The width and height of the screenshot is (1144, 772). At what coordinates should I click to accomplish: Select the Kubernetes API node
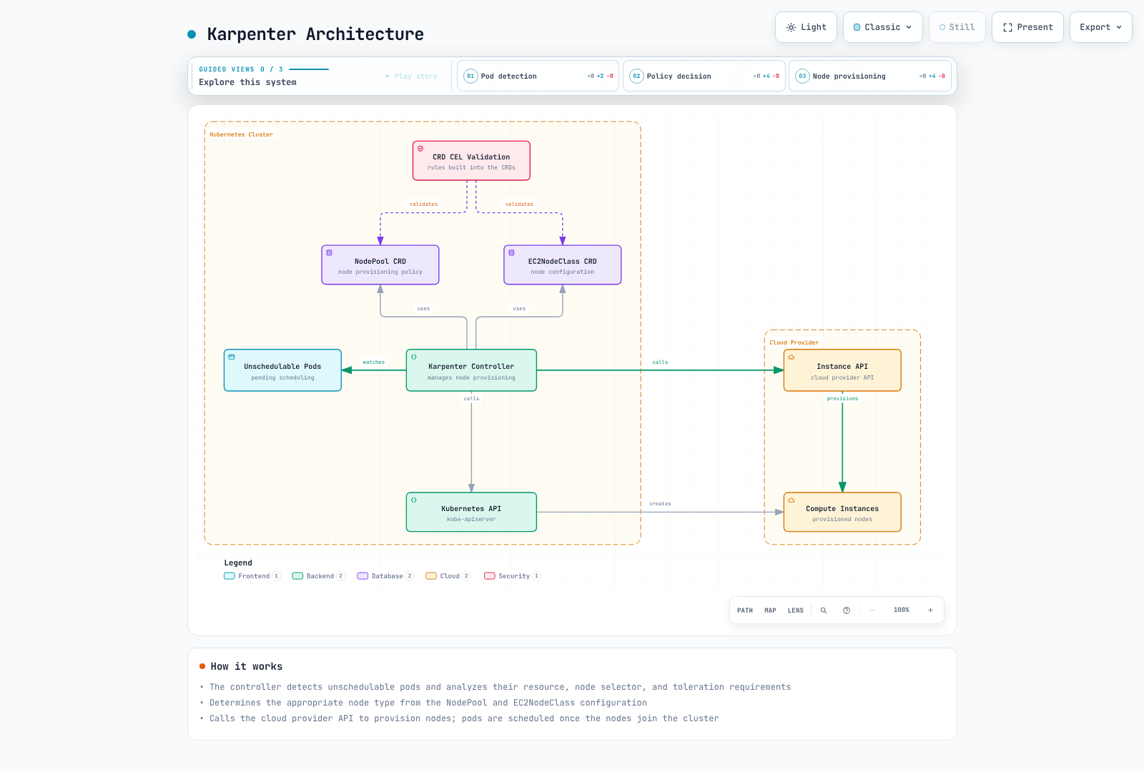point(471,513)
